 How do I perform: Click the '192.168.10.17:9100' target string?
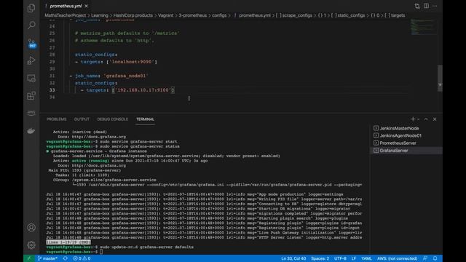point(143,90)
